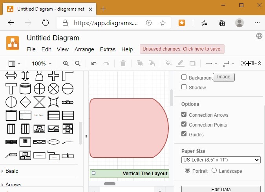Click the globe language icon
Image resolution: width=265 pixels, height=192 pixels.
point(259,36)
